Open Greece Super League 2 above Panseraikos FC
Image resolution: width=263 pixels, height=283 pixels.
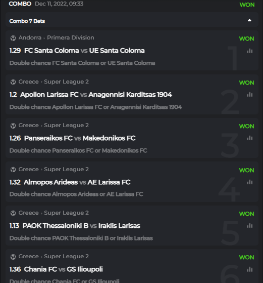[x=54, y=125]
